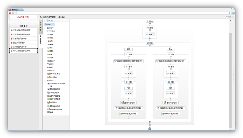Viewport: 243px width, 138px height.
Task: Pick the two-line item with dark square icon
Action: (56, 85)
